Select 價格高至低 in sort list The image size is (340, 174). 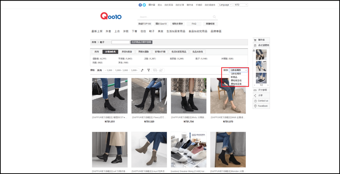[238, 80]
